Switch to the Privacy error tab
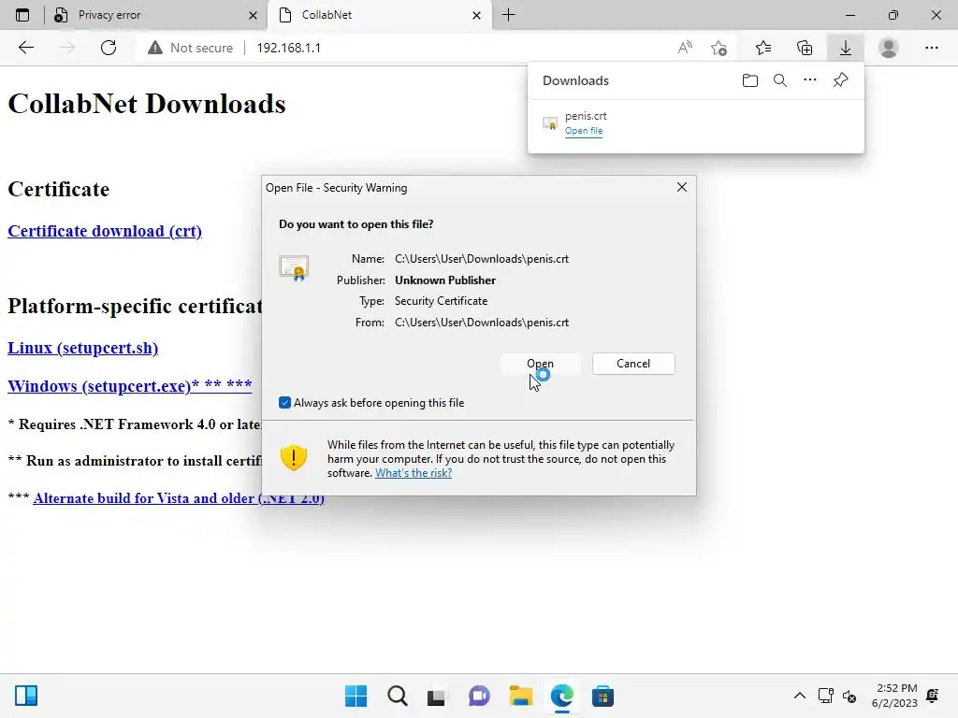 tap(154, 15)
